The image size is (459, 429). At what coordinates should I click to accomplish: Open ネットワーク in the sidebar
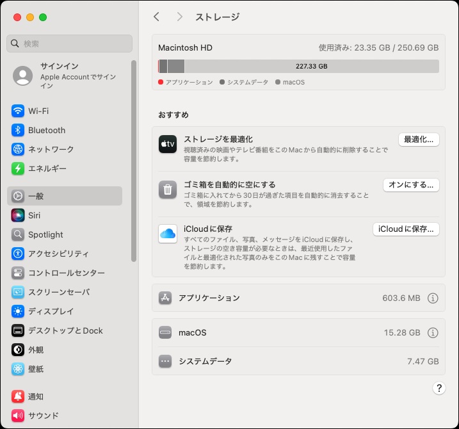point(51,149)
